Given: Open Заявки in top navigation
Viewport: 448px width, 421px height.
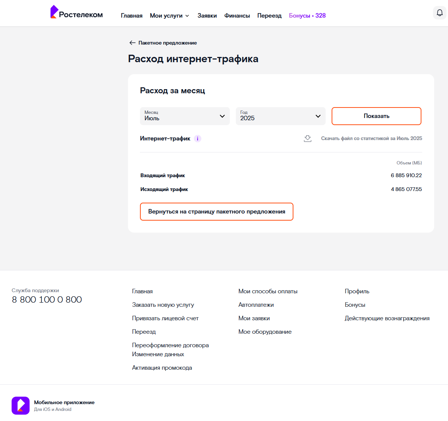Looking at the screenshot, I should 207,16.
